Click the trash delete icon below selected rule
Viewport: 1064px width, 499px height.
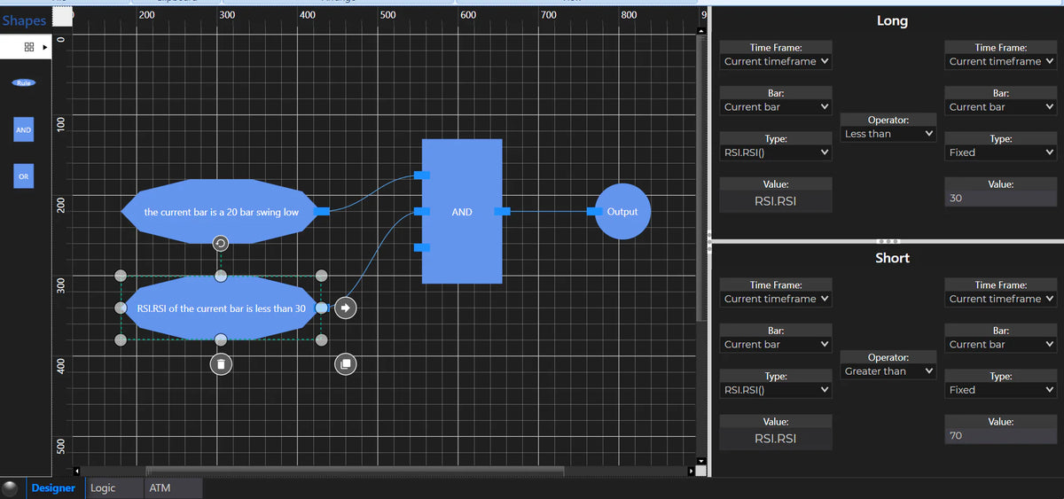click(221, 363)
